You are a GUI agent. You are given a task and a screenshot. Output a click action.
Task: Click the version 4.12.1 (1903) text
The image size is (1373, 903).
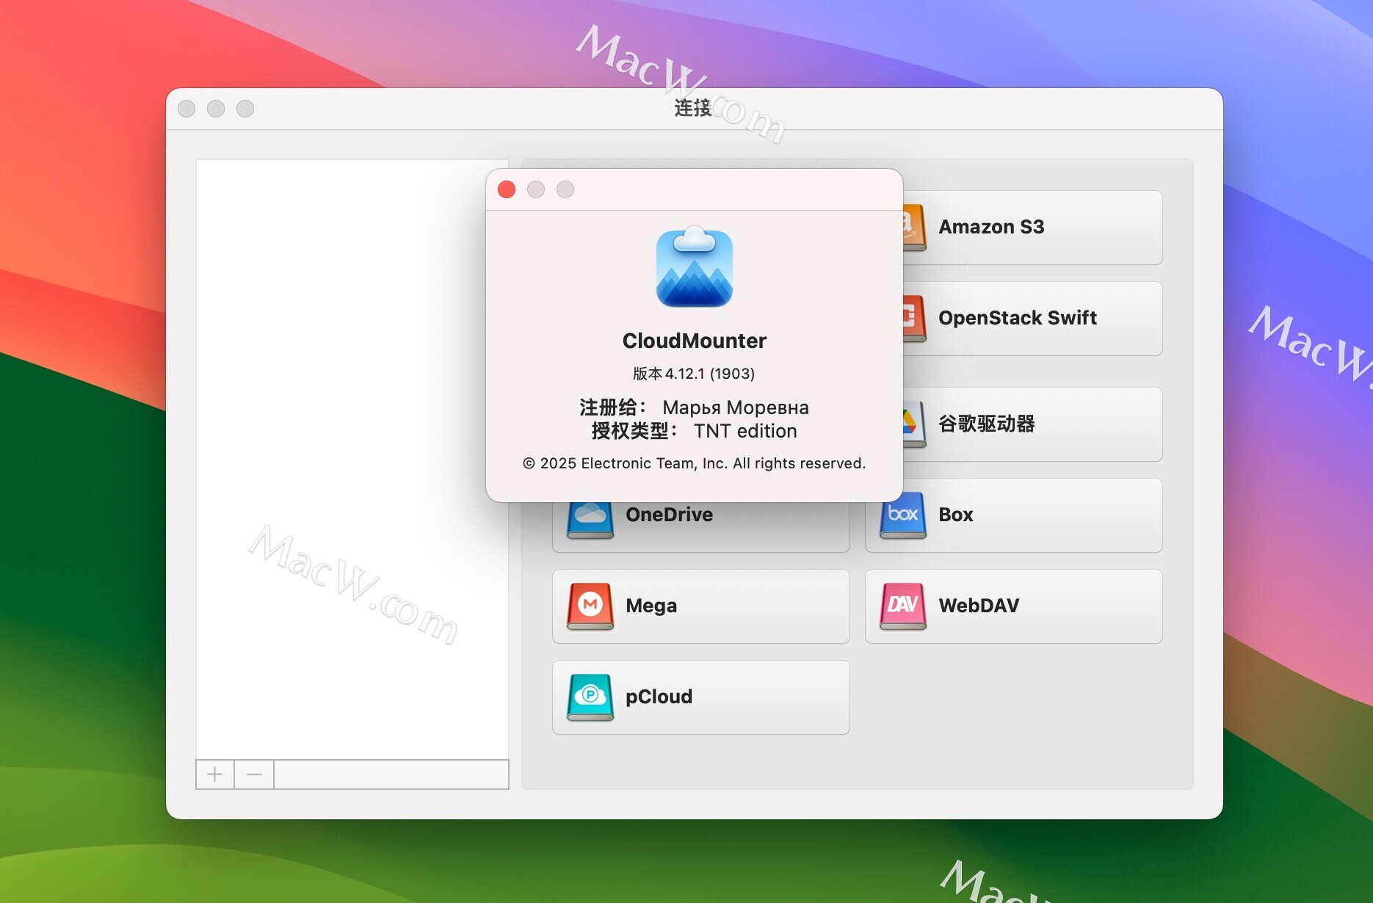point(694,374)
